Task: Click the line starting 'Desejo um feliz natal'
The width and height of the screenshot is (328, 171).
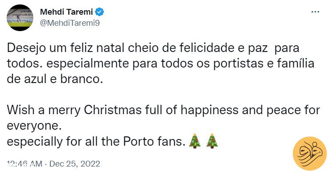Action: coord(153,48)
